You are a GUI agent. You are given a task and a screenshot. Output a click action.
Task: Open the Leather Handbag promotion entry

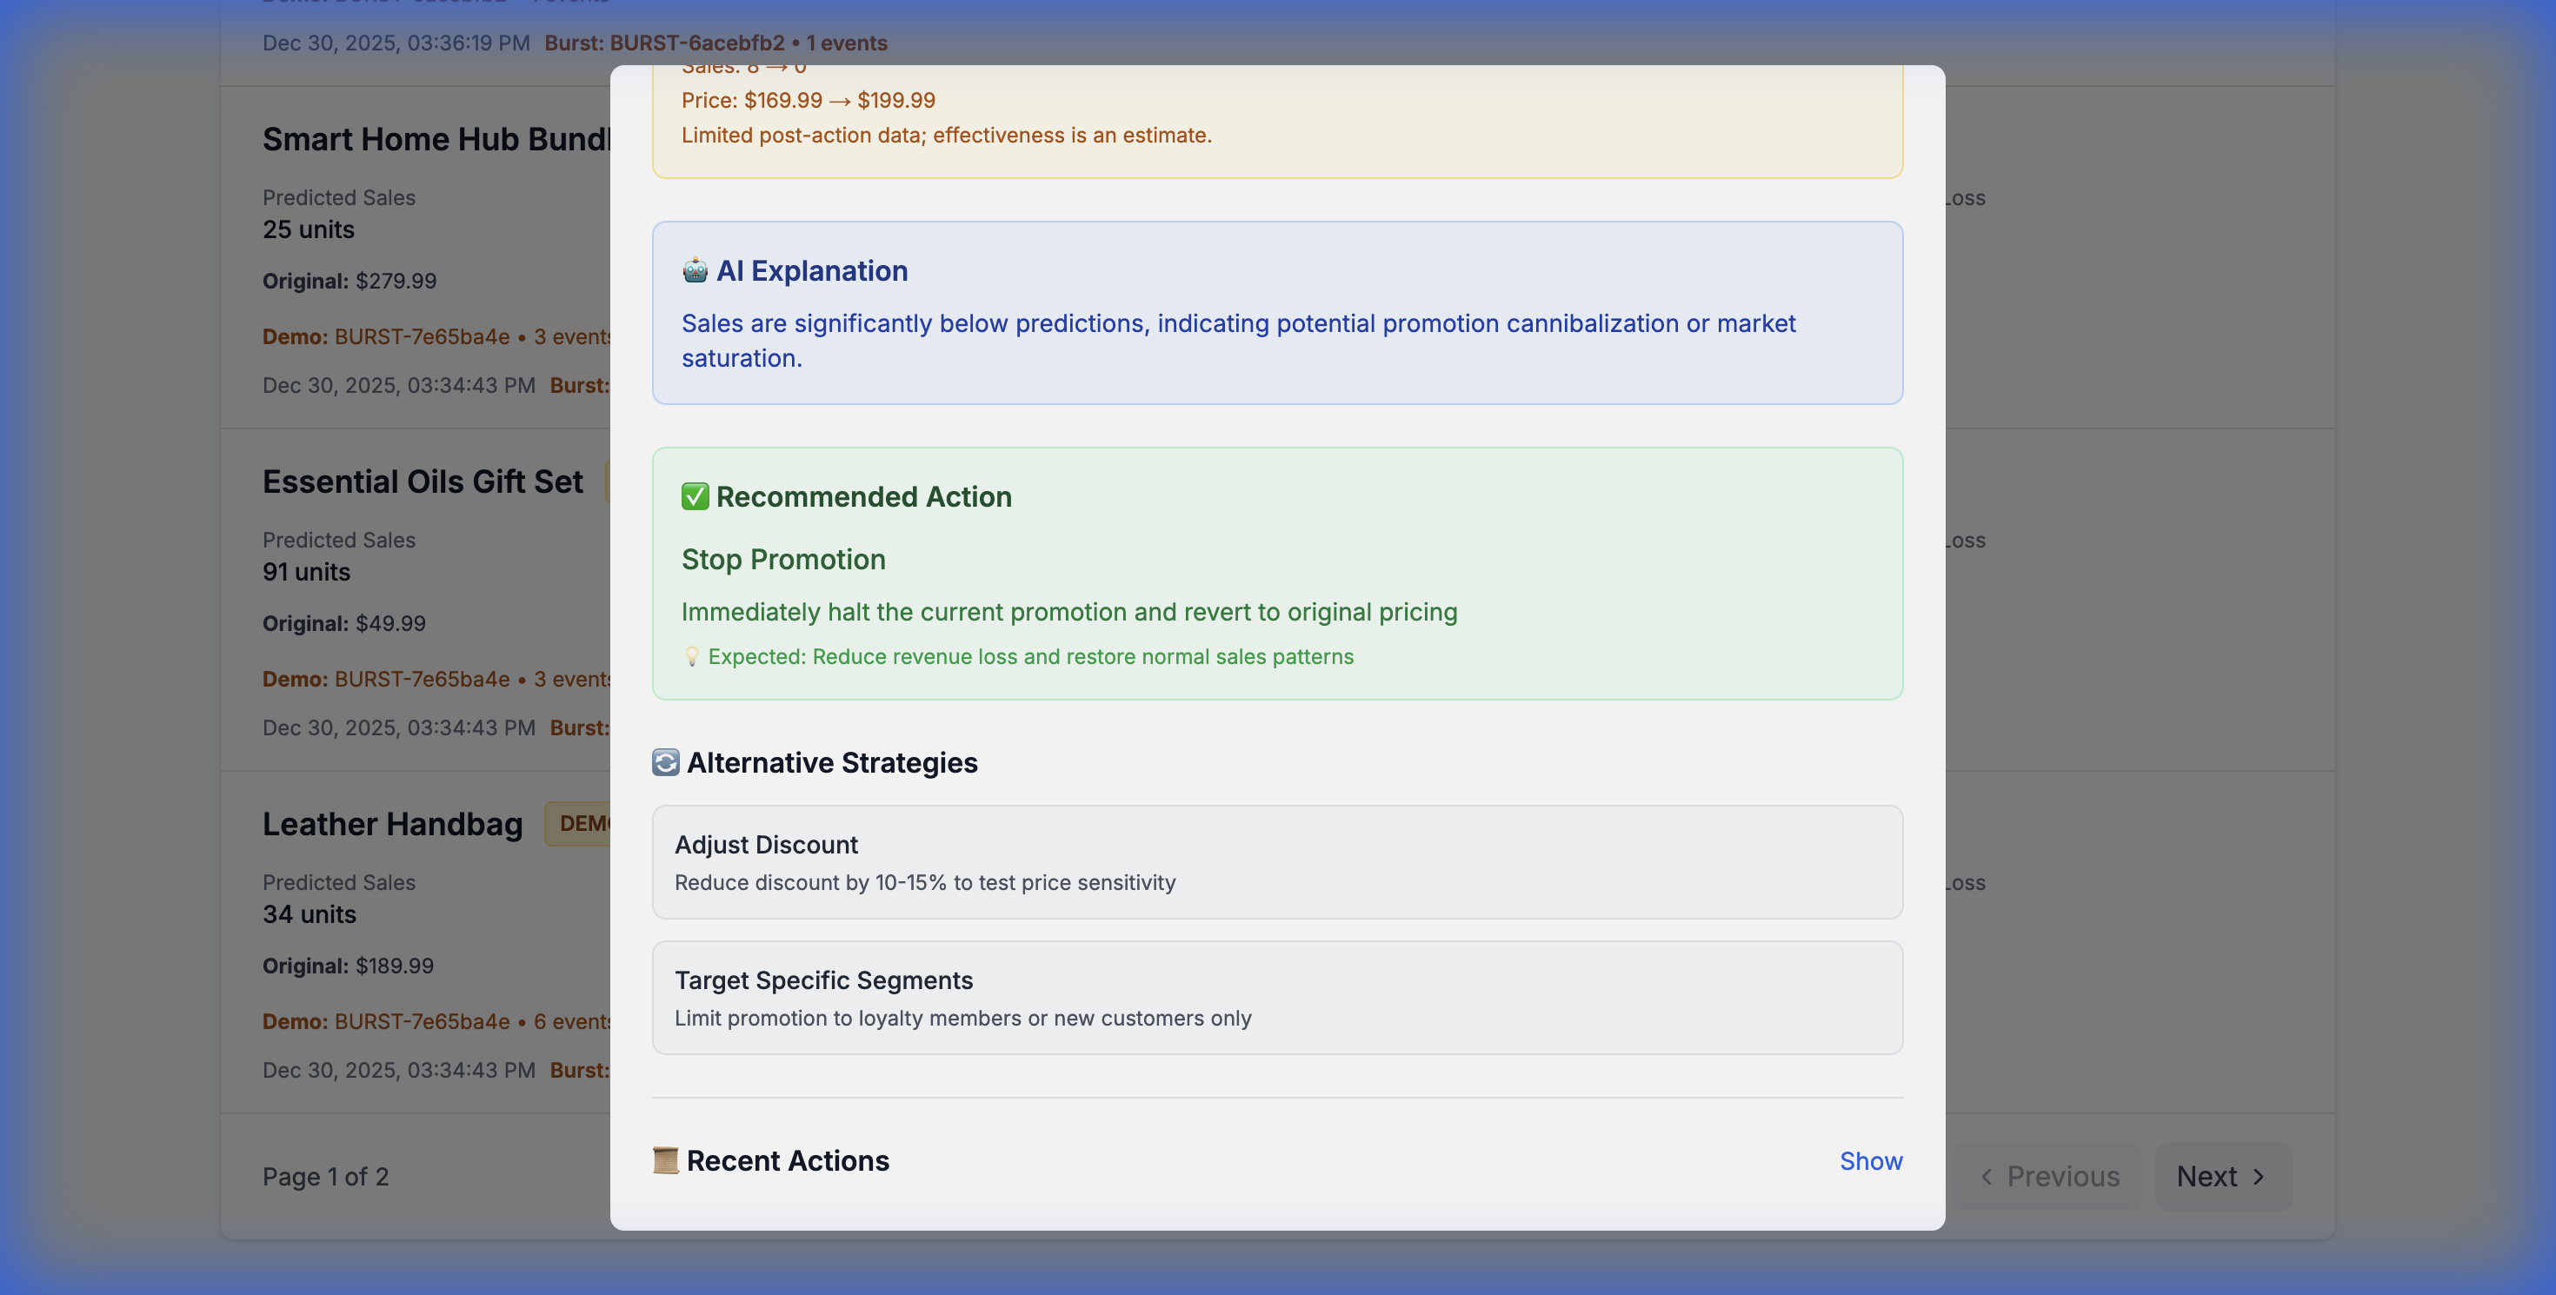[392, 824]
